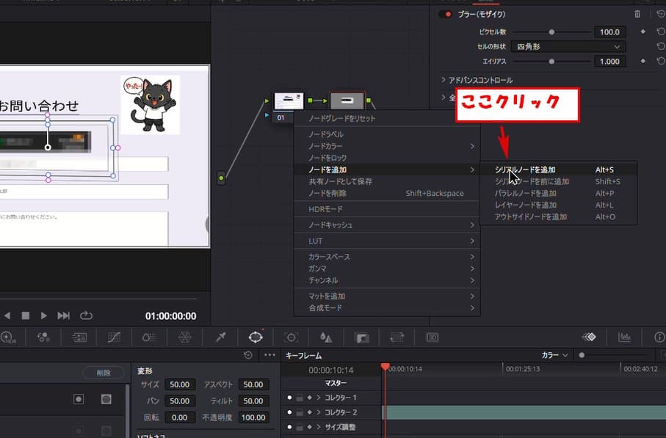The image size is (666, 438).
Task: Click the 削除 button in the window list
Action: (x=104, y=373)
